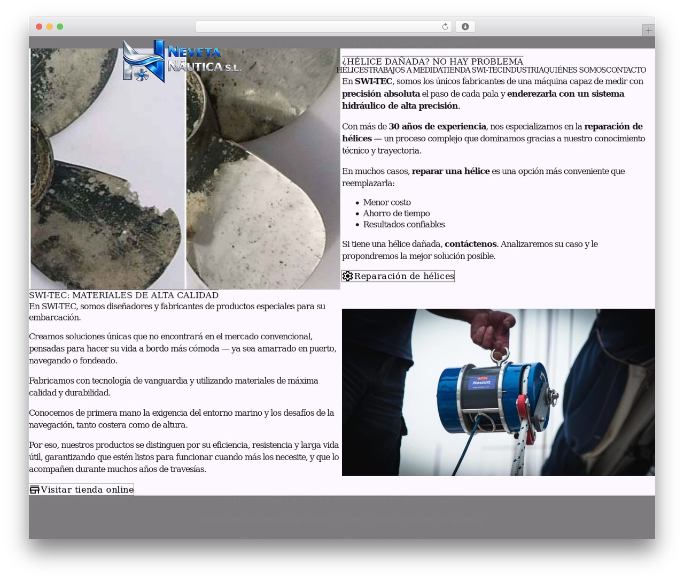
Task: Click the Visitar tienda online button
Action: [x=81, y=490]
